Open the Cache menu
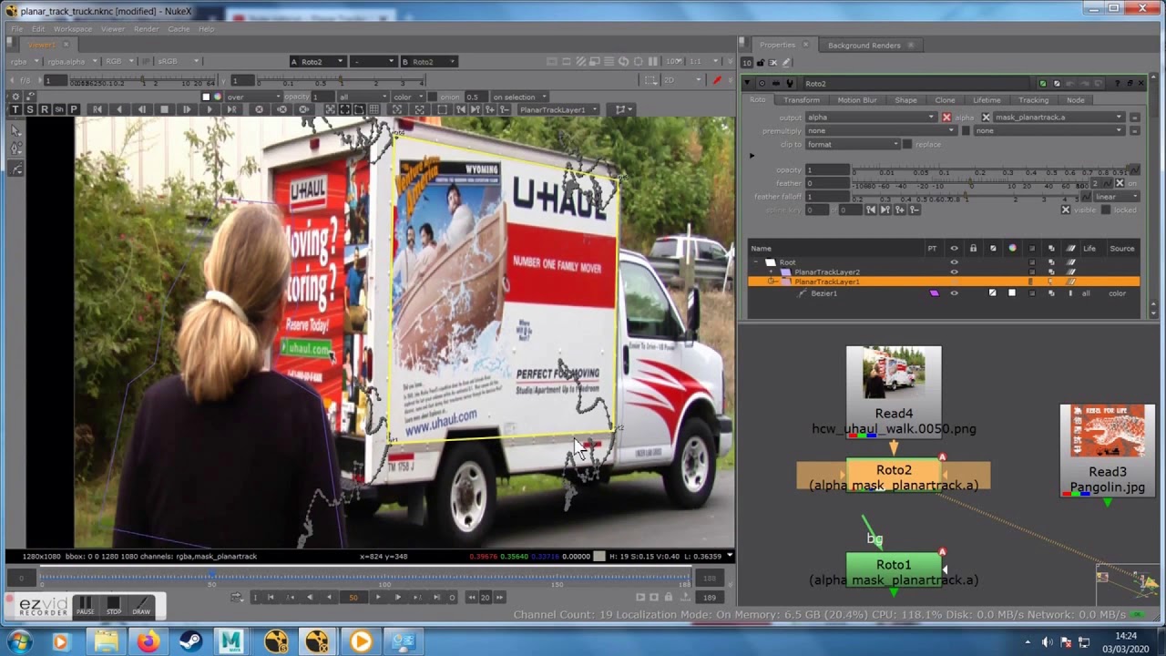 point(179,29)
